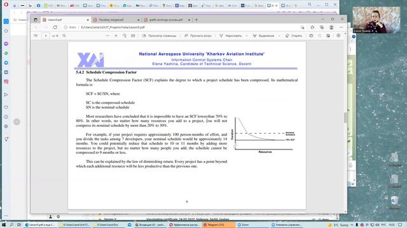The width and height of the screenshot is (407, 228).
Task: Close the active Opera tab
Action: click(x=277, y=5)
